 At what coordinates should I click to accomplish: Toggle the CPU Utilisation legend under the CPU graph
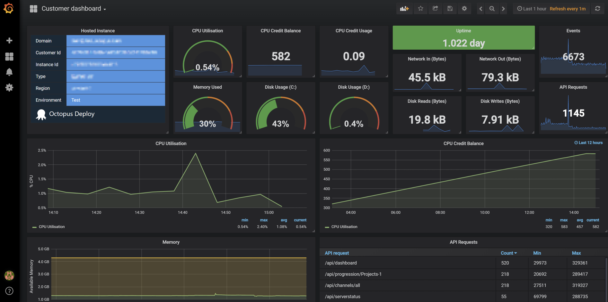(51, 227)
